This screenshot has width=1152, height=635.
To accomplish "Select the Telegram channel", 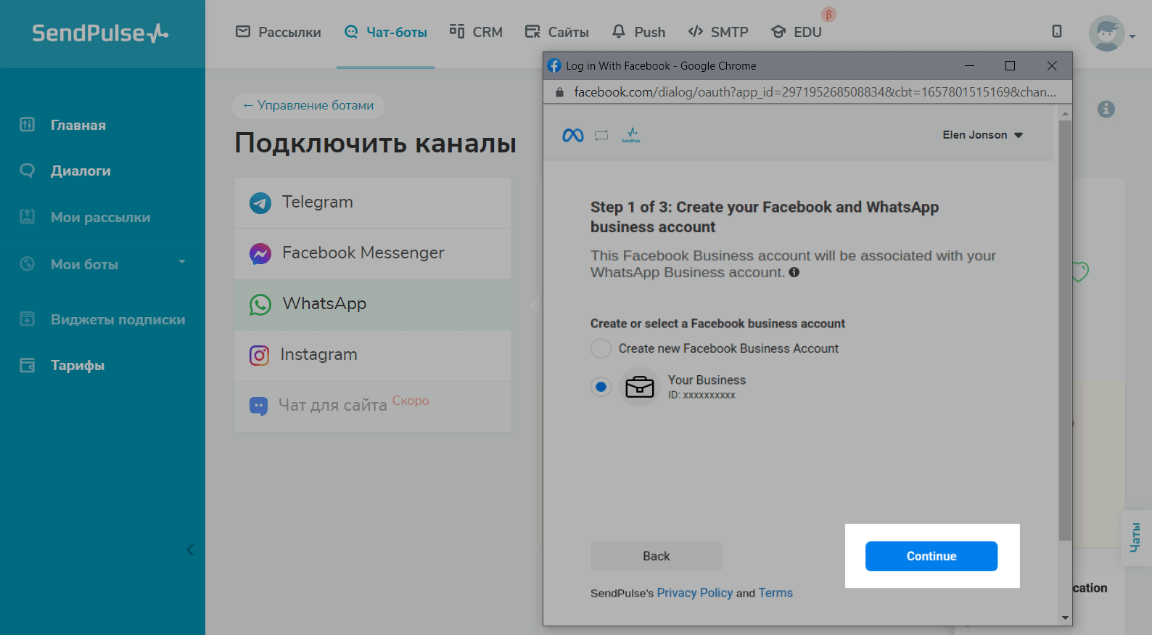I will tap(373, 202).
